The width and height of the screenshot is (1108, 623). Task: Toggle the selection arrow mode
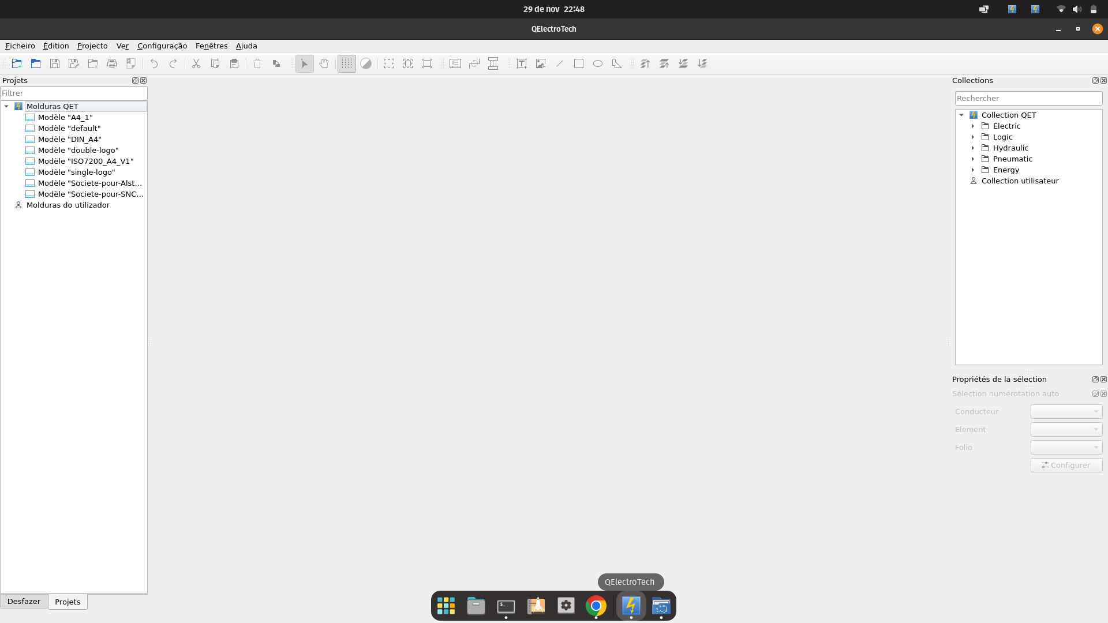(x=305, y=63)
